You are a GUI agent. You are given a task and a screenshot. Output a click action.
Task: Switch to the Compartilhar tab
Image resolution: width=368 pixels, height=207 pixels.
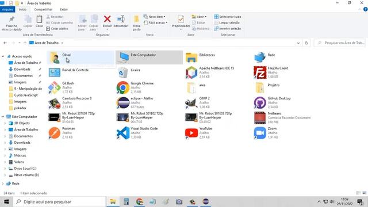43,9
